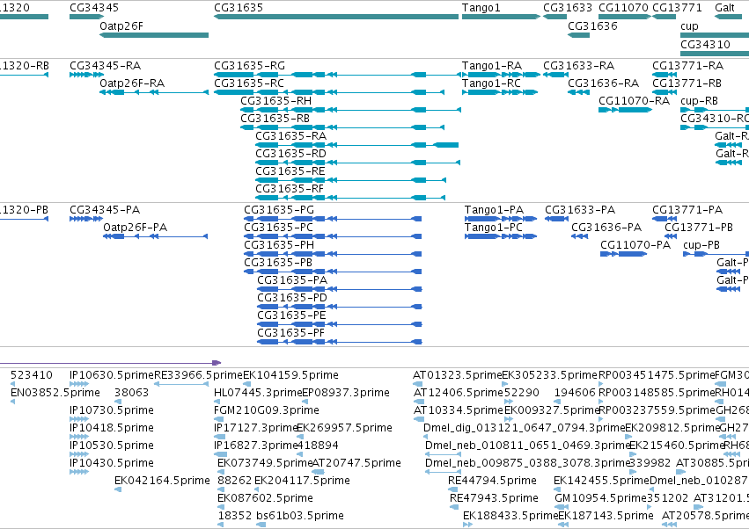Click transcript CG31635-RC
The width and height of the screenshot is (749, 529).
coord(329,92)
